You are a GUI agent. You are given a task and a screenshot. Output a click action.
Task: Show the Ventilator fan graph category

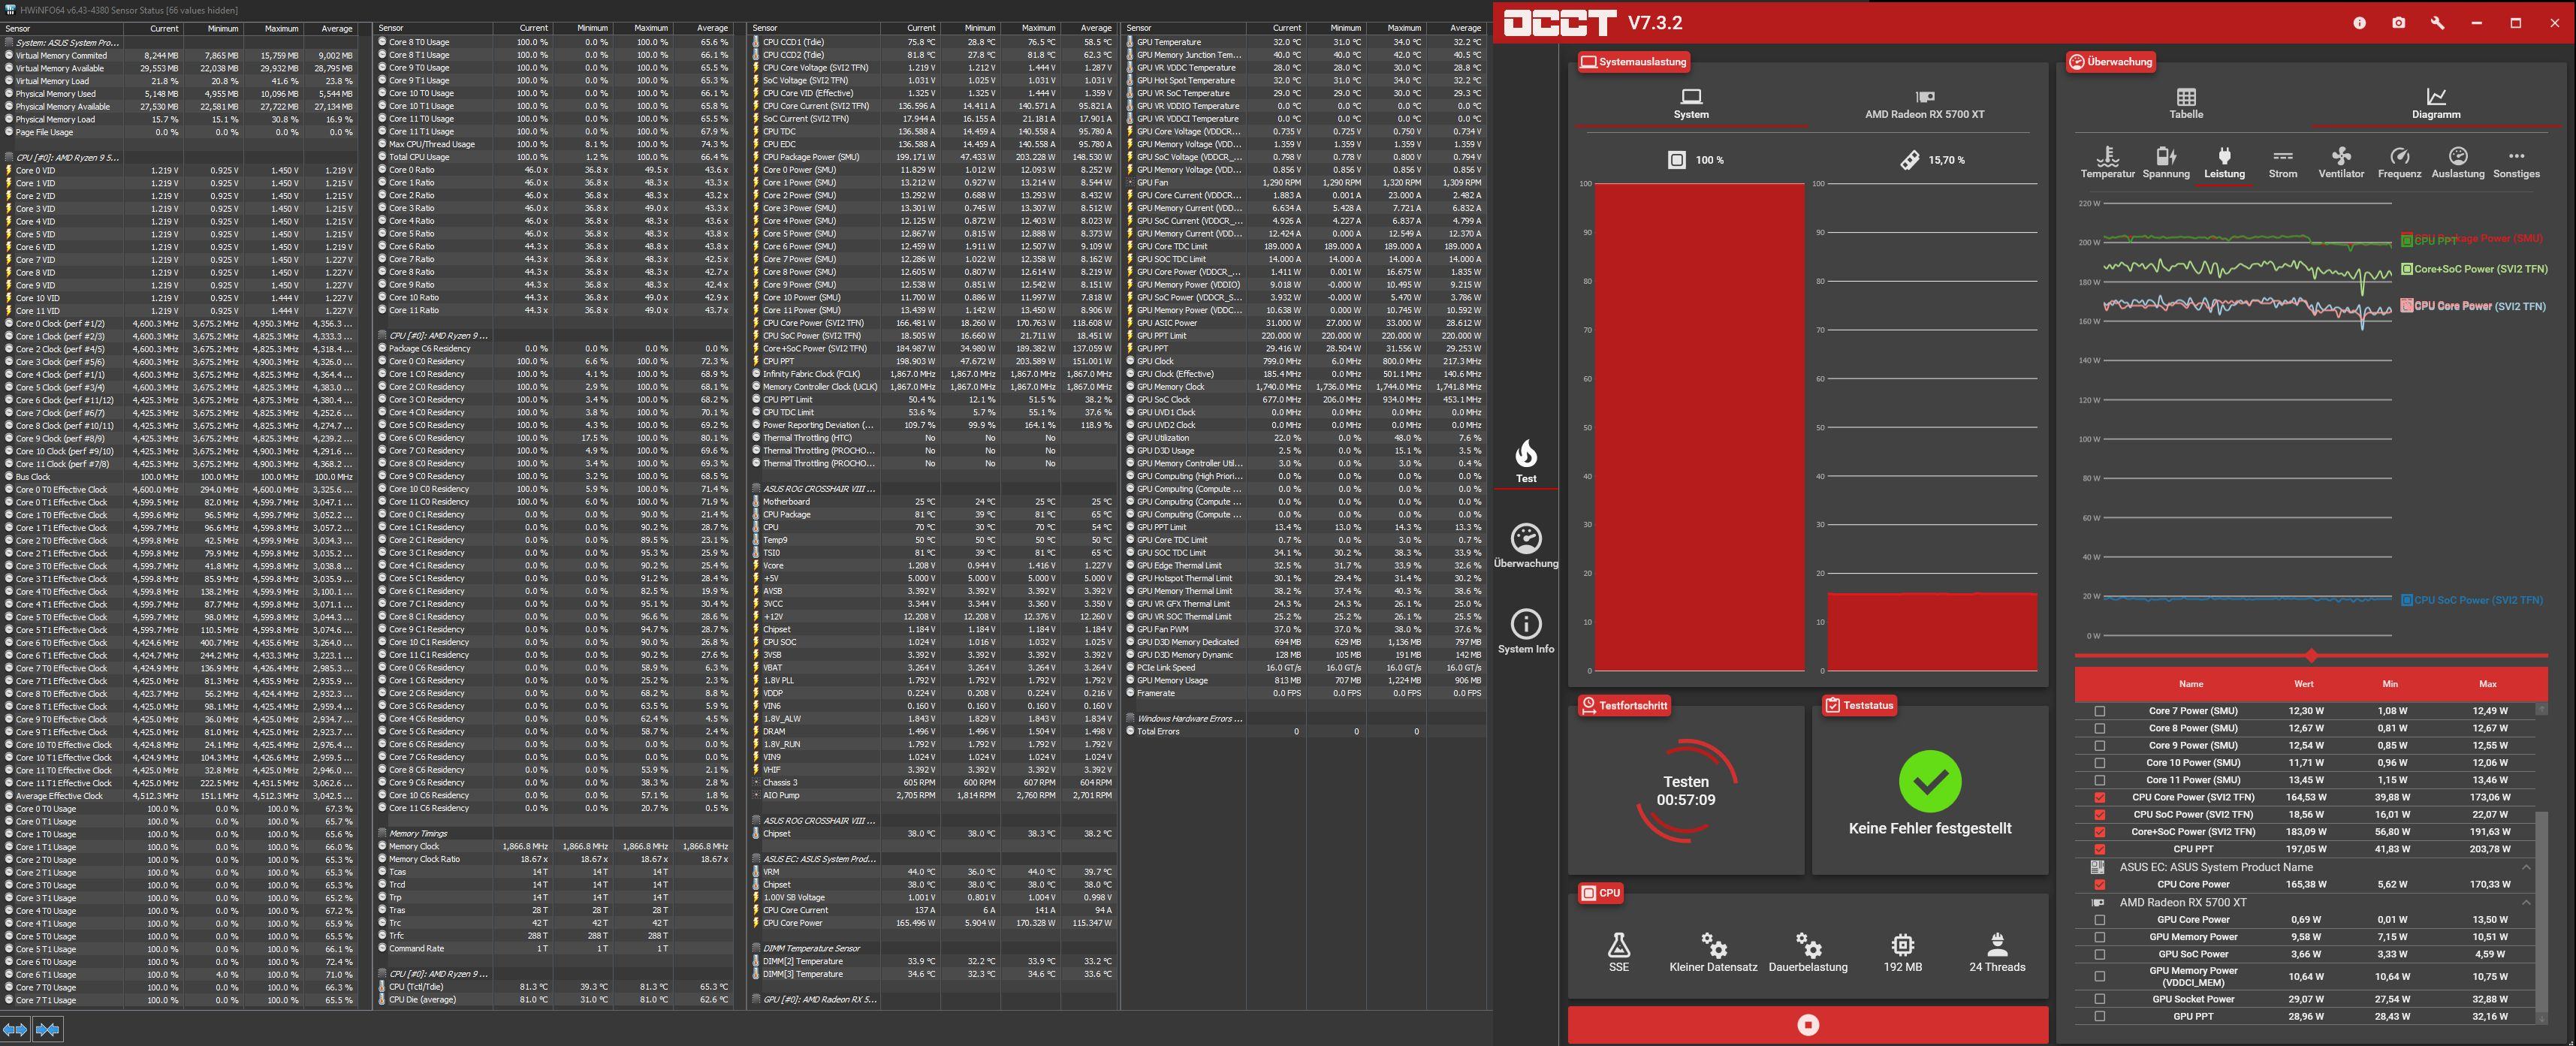click(x=2341, y=163)
